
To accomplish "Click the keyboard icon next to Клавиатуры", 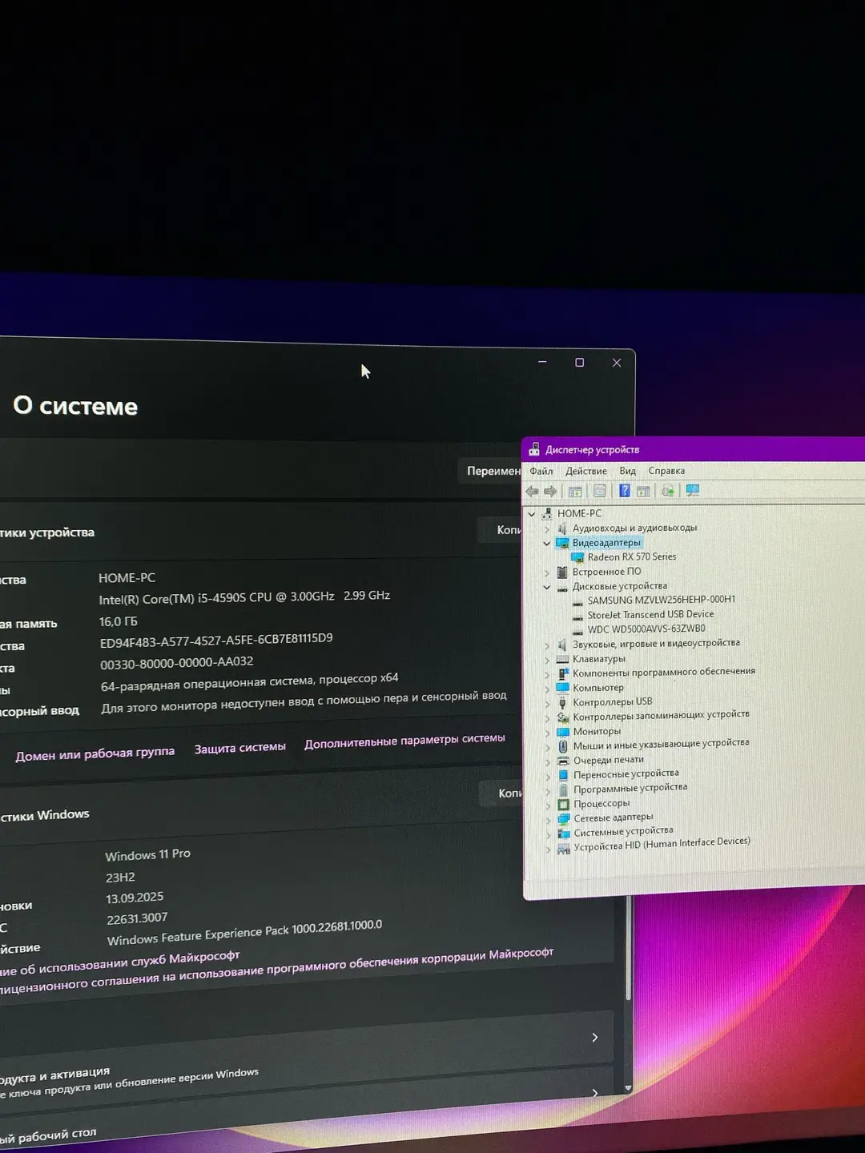I will pos(562,659).
